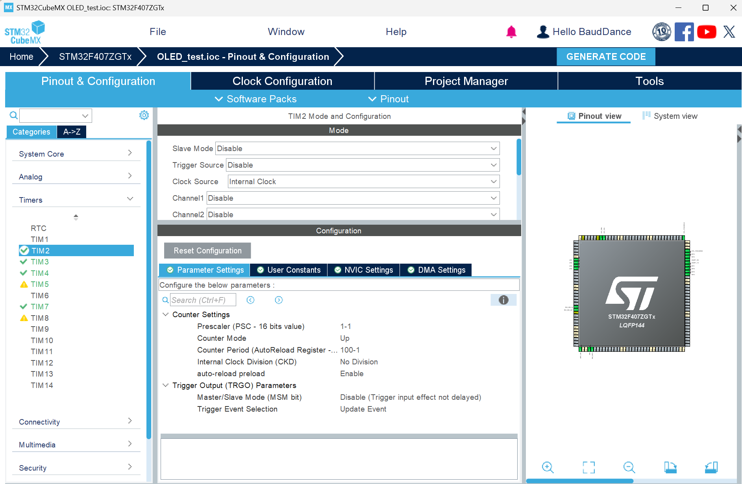Open the DMA Settings tab
This screenshot has height=484, width=742.
436,270
